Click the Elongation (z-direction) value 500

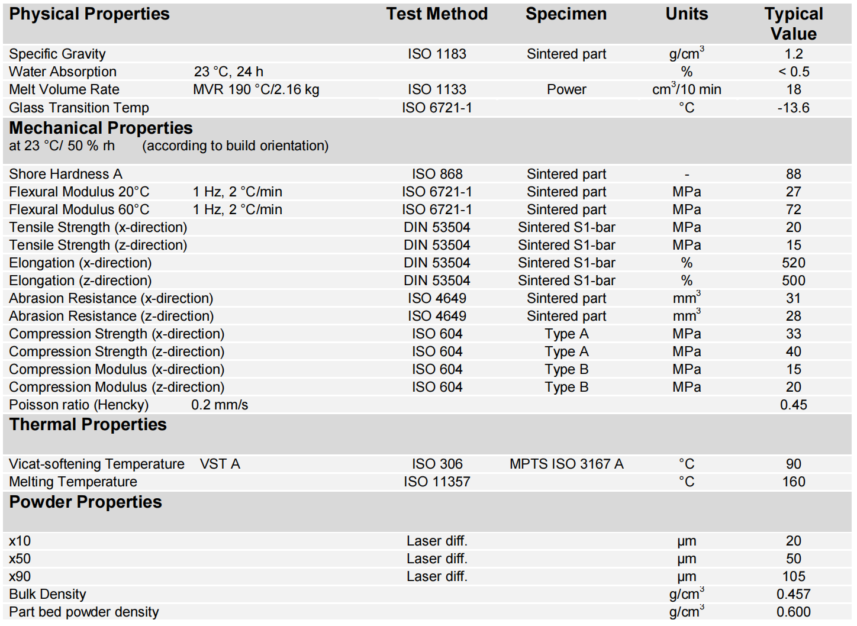(x=793, y=280)
